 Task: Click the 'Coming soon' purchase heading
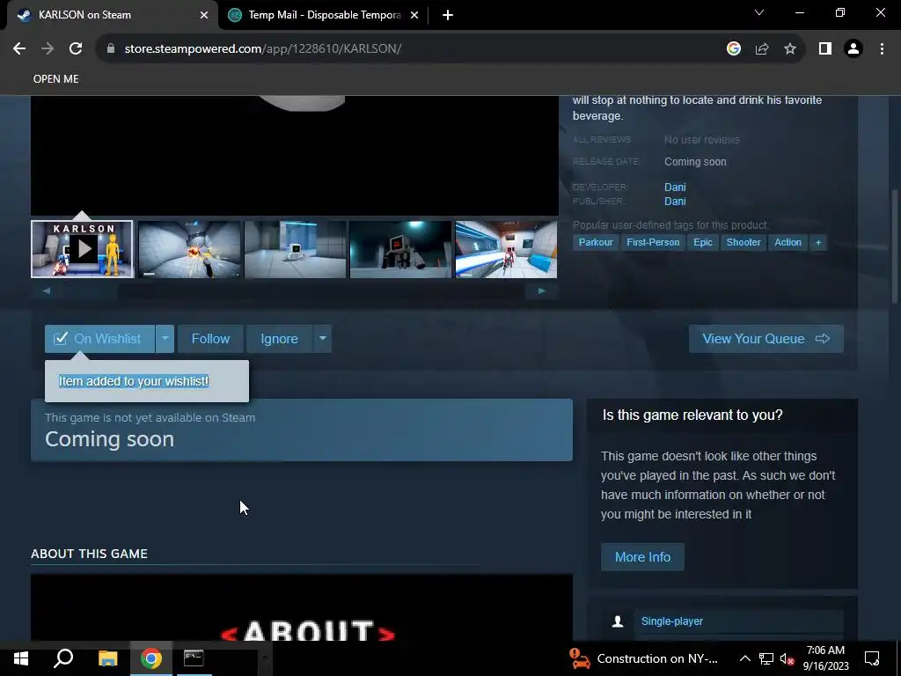point(109,439)
